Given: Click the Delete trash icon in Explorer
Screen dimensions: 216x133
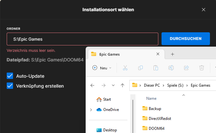Looking at the screenshot, I should click(x=202, y=68).
